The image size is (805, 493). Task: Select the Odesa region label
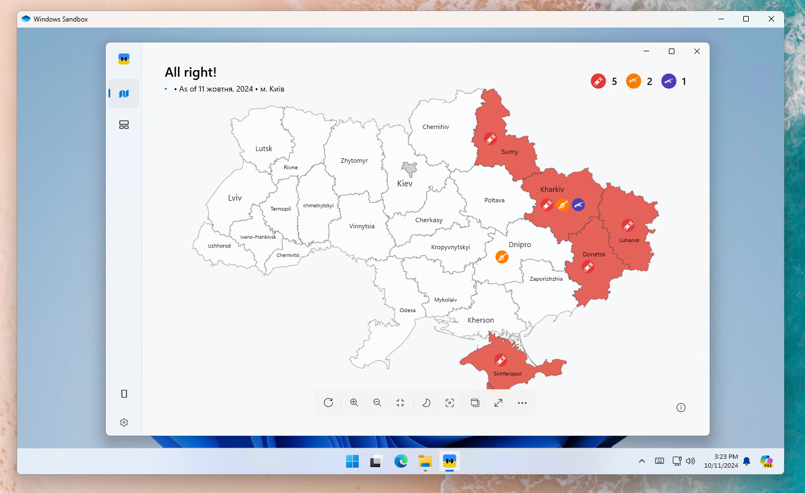click(408, 310)
